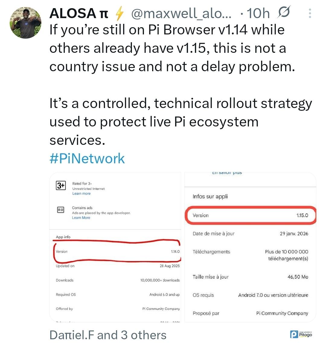Click the 10h post timestamp
The width and height of the screenshot is (326, 351).
click(258, 13)
